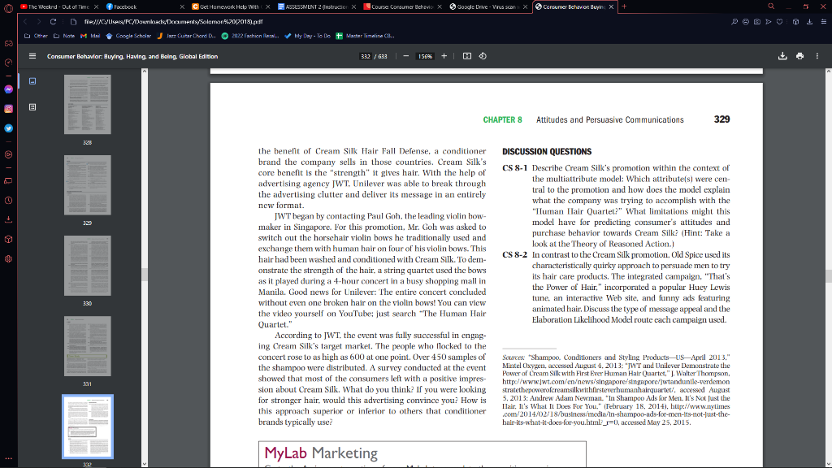Viewport: 832px width, 468px height.
Task: Open Twitter in Opera sidebar
Action: point(8,128)
